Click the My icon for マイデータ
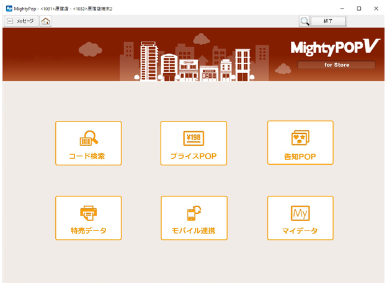Viewport: 387px width, 285px height. click(300, 213)
